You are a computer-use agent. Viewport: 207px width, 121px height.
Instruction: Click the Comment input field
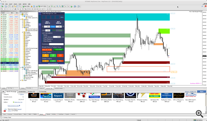coord(56,44)
